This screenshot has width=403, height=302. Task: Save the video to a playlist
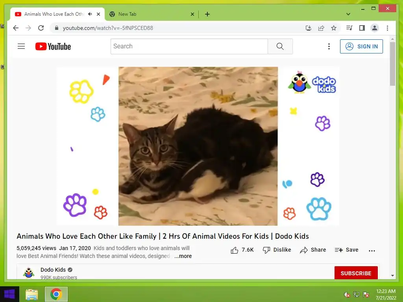click(x=346, y=250)
